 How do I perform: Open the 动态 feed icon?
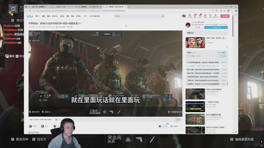pyautogui.click(x=200, y=16)
